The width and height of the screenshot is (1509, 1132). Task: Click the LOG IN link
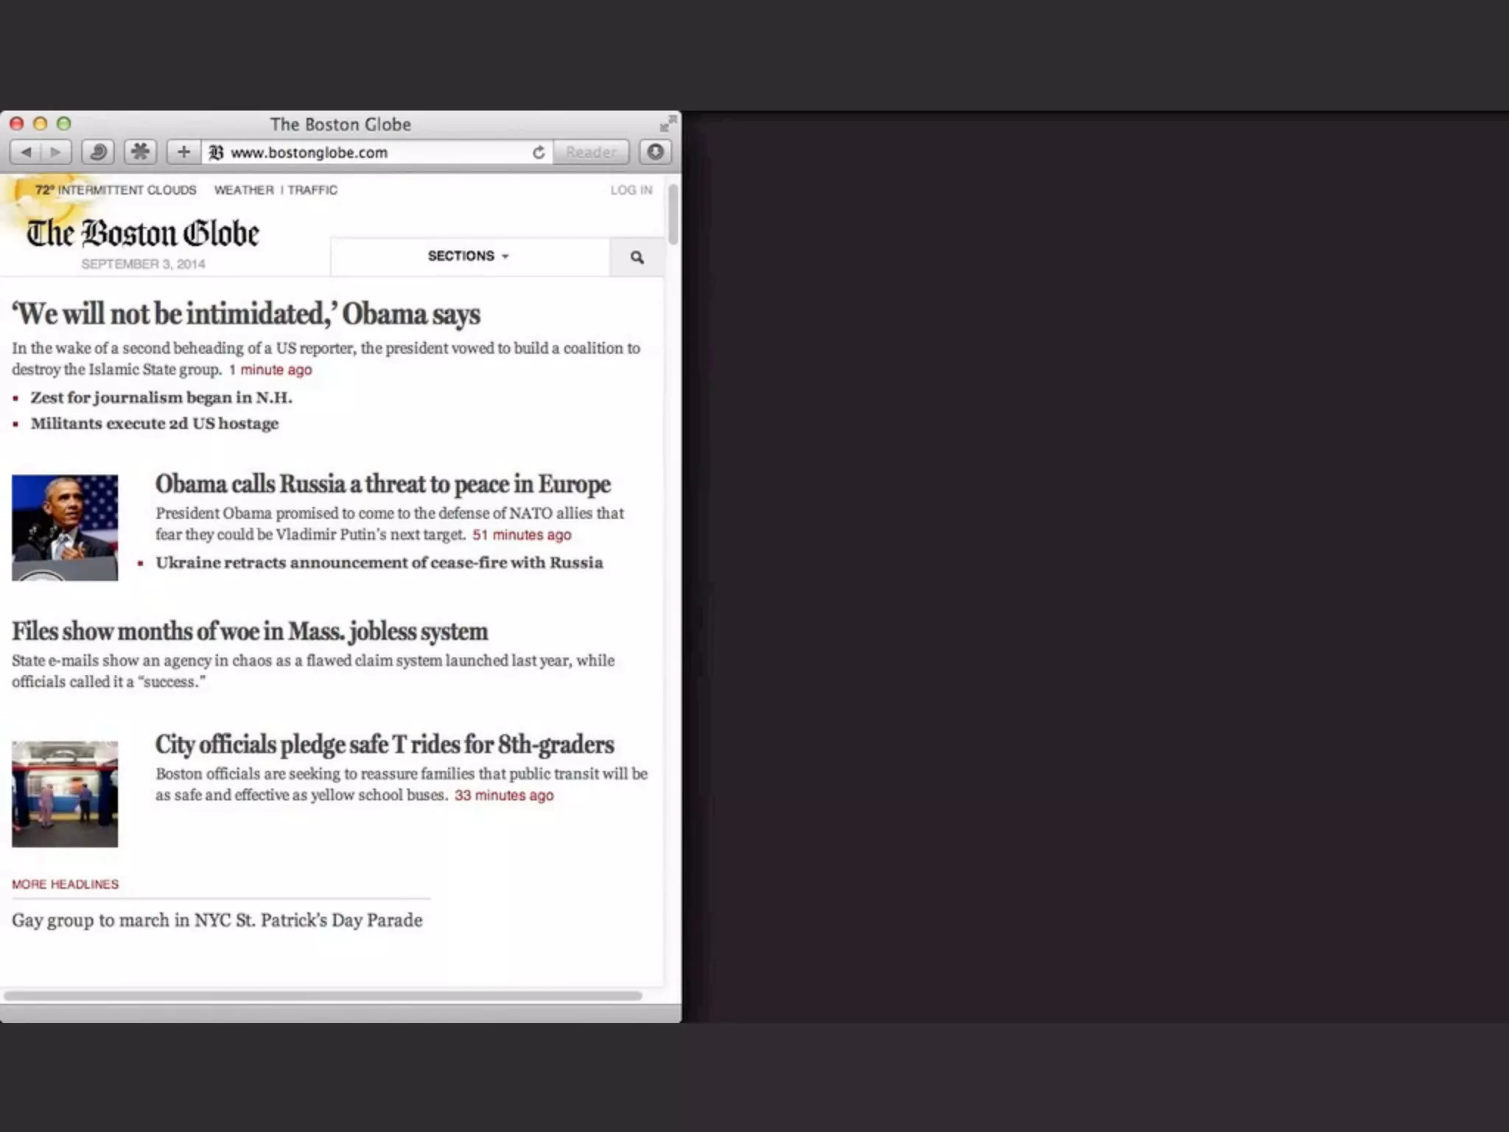coord(631,190)
